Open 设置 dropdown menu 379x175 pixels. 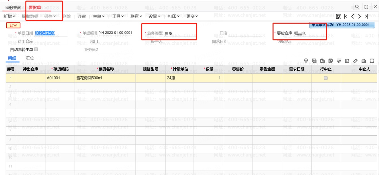tap(154, 16)
